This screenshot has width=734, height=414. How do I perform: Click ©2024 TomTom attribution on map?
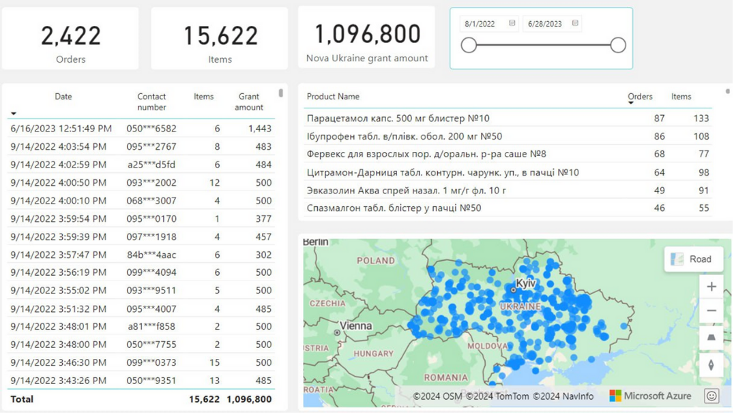coord(497,396)
